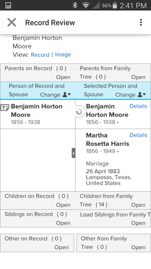Viewport: 151px width, 269px height.
Task: Tap the record hint icon beside Benjamin Horton Moore
Action: [5, 108]
